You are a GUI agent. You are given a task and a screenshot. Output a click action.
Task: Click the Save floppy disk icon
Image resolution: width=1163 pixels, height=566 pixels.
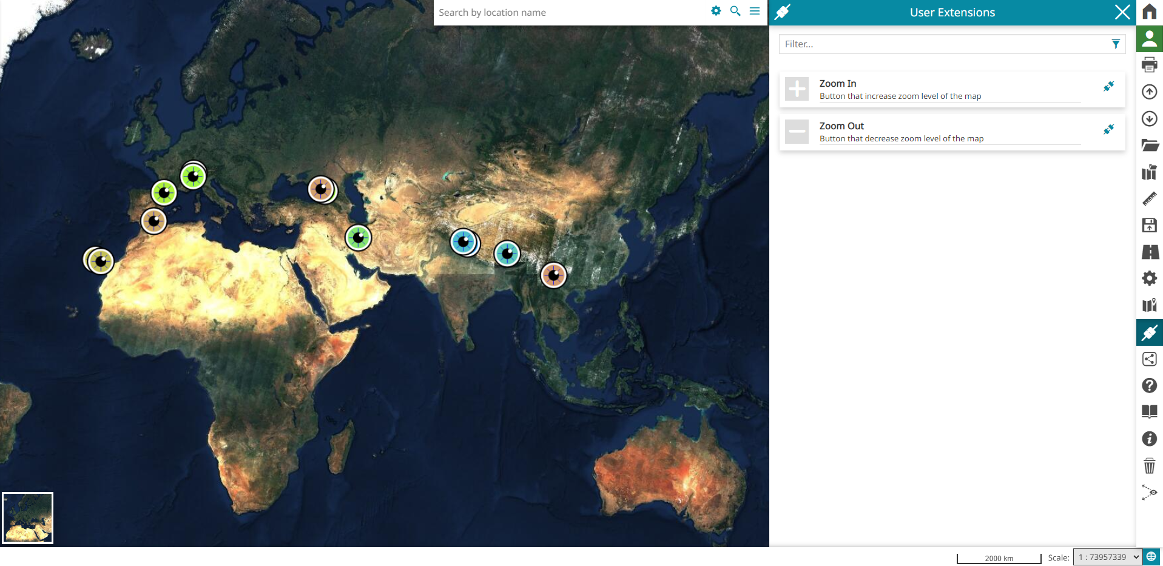tap(1149, 225)
